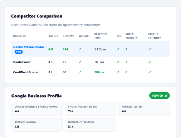Click the Dental West 4.8 rating
The width and height of the screenshot is (181, 137).
[50, 62]
